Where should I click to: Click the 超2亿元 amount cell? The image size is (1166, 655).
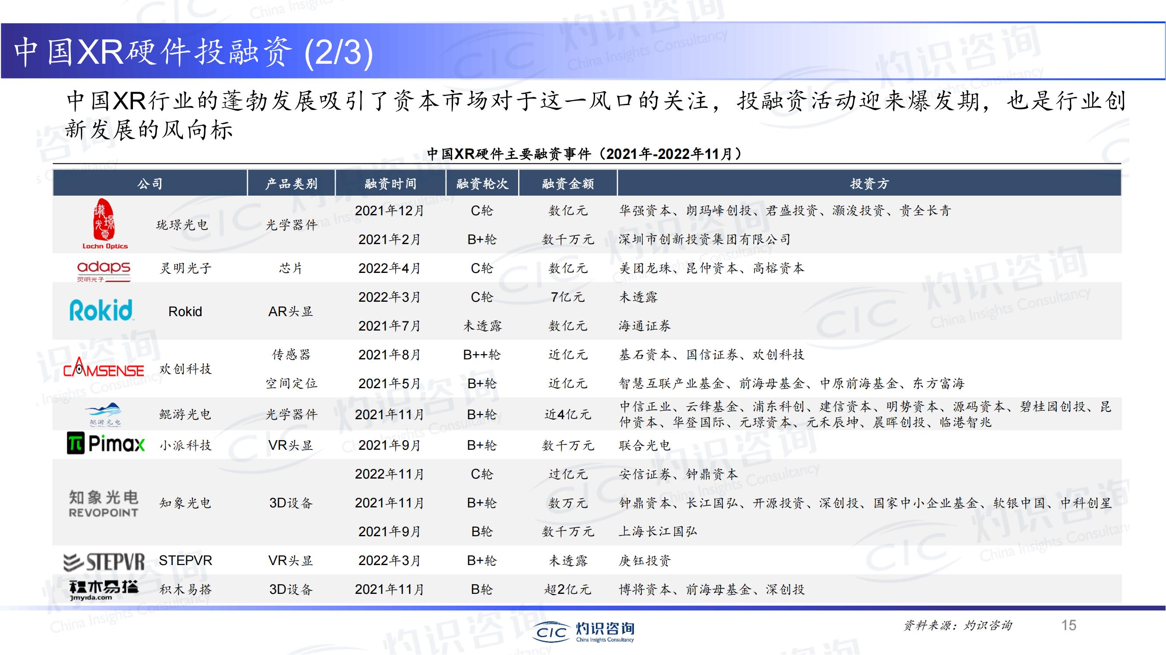coord(567,589)
